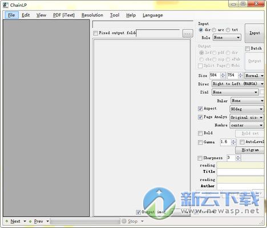Expand the Stop button dropdown arrow
The image size is (267, 228).
click(142, 221)
